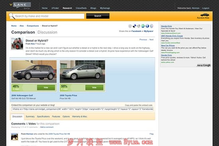Share via the del.icio.us icon
The height and width of the screenshot is (146, 219).
(134, 26)
